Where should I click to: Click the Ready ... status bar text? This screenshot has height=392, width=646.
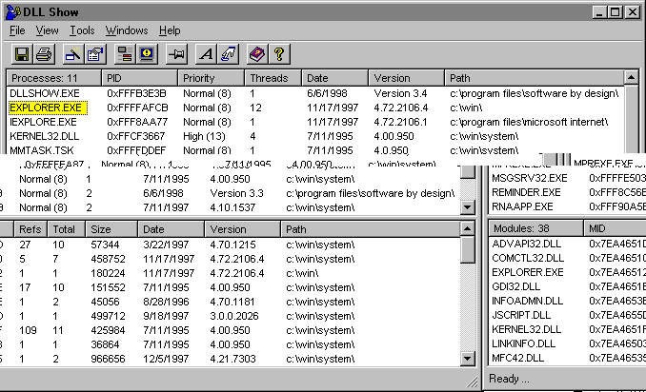(x=509, y=379)
